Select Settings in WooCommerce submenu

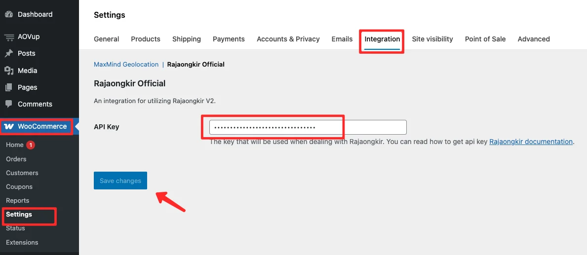pyautogui.click(x=19, y=214)
